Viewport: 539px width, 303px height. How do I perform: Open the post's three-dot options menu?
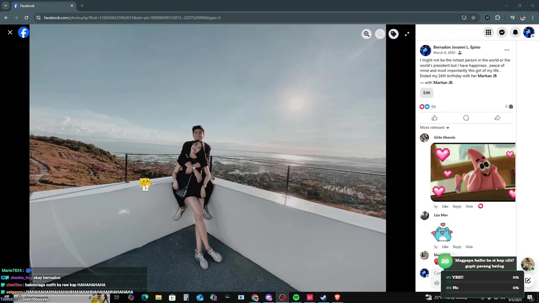pos(507,50)
